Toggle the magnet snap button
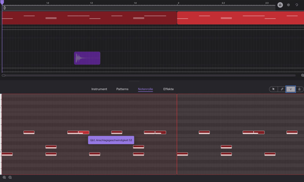 click(280, 5)
